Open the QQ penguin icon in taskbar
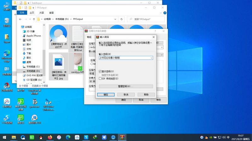252x141 pixels. click(x=41, y=137)
